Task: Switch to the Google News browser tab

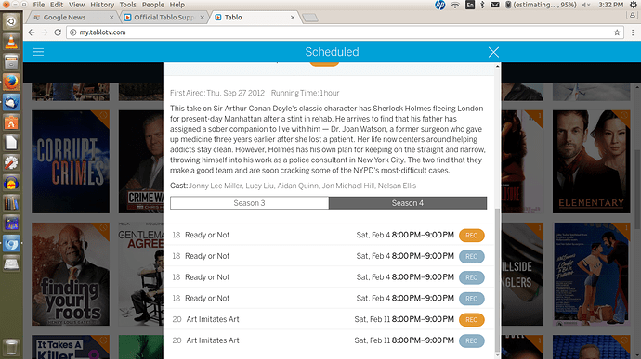Action: [x=72, y=17]
